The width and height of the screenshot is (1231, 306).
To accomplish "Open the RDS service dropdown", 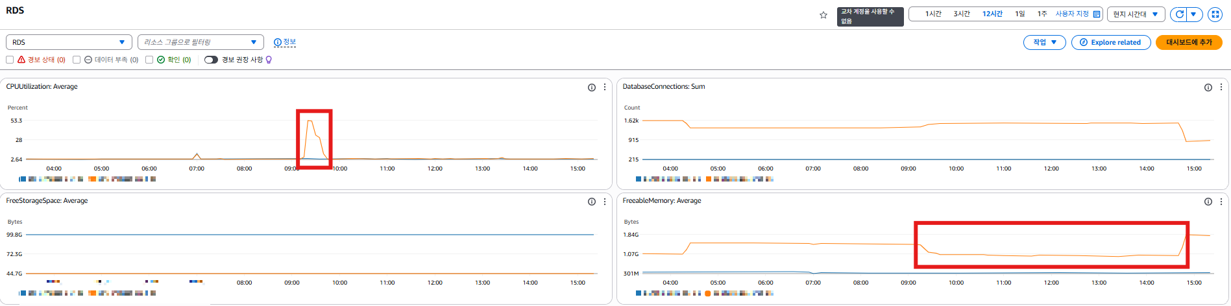I will 69,42.
